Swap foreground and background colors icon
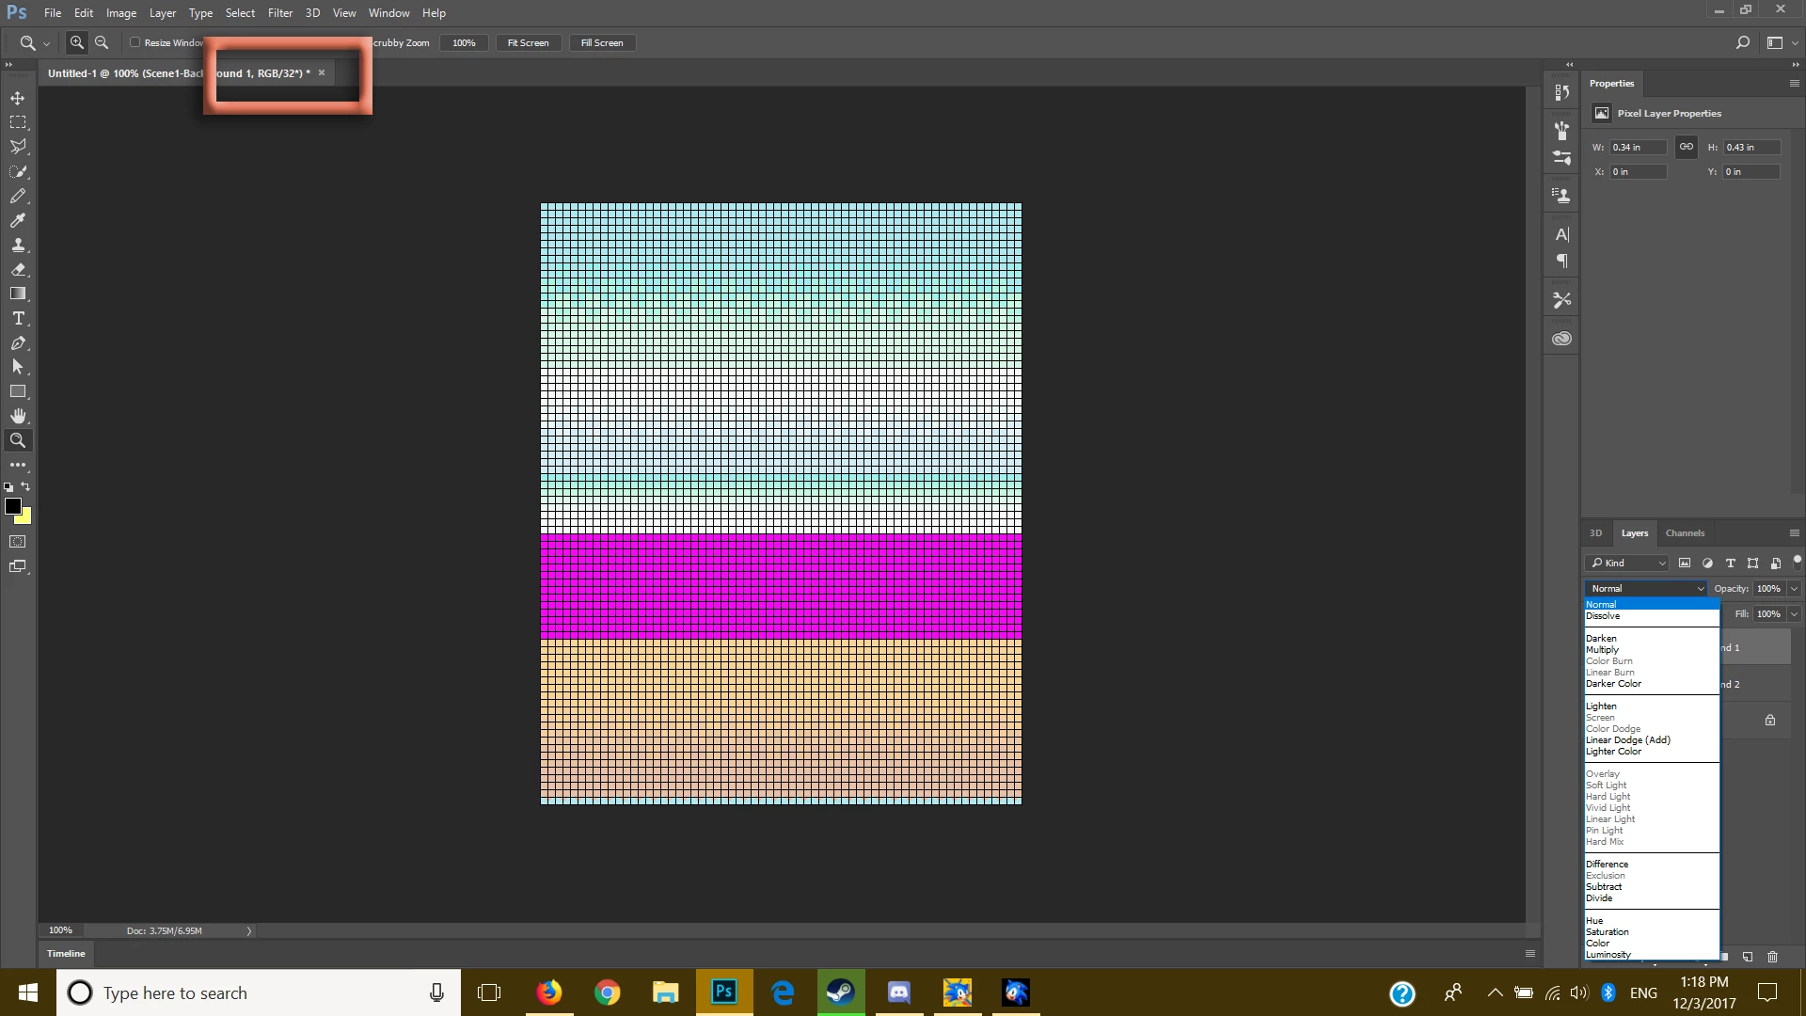Screen dimensions: 1806x1016 [x=25, y=486]
